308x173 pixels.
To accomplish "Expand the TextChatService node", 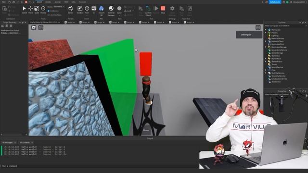I will coord(266,73).
